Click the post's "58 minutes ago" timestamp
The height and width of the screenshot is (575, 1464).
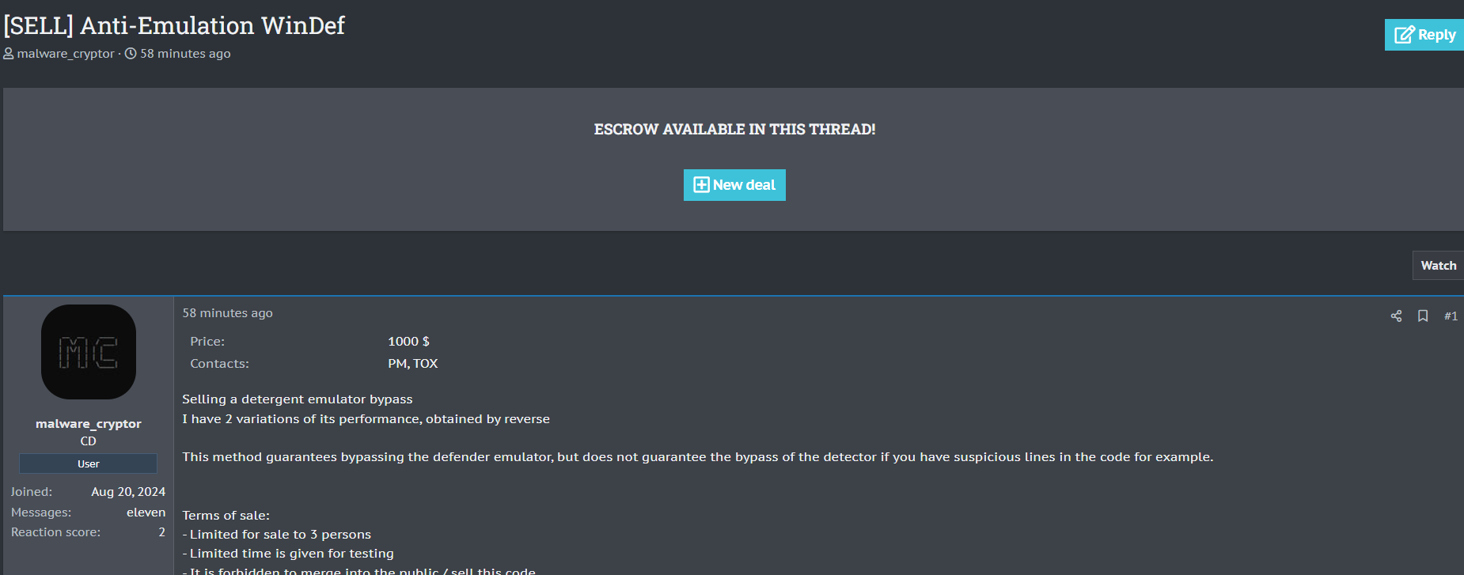point(227,313)
